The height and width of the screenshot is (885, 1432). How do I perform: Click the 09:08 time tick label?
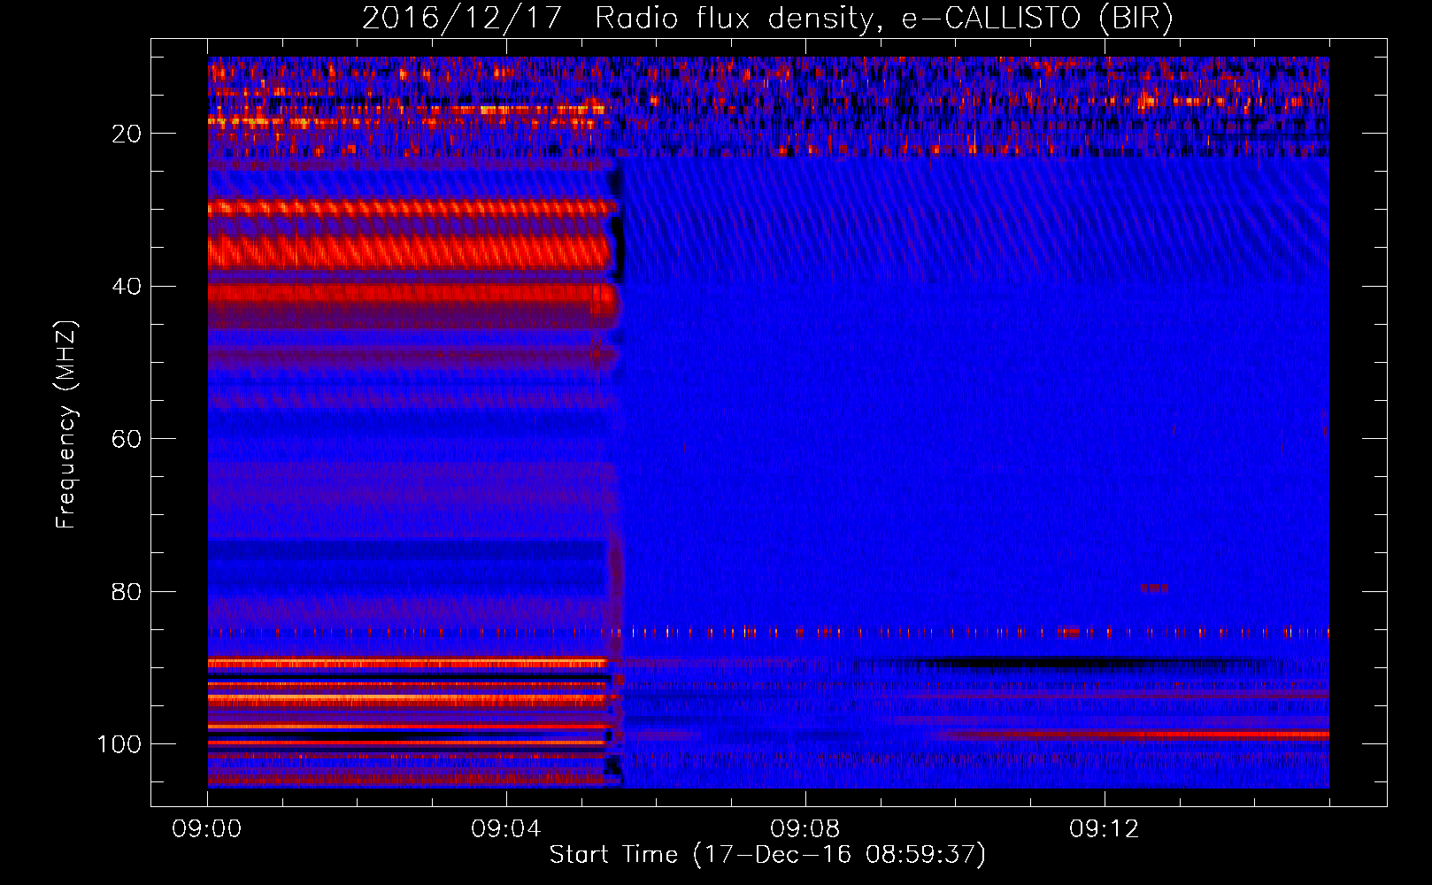[805, 828]
